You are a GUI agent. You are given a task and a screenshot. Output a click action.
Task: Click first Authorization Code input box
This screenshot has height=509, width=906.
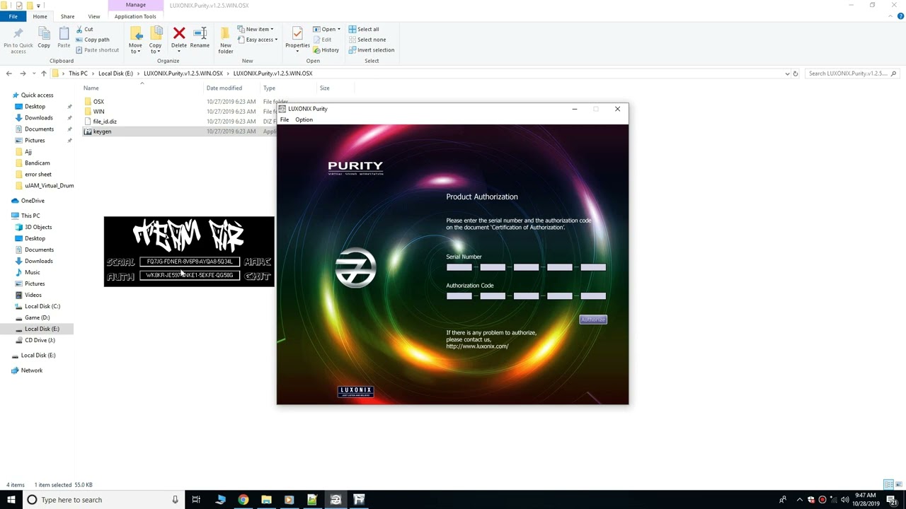(459, 296)
